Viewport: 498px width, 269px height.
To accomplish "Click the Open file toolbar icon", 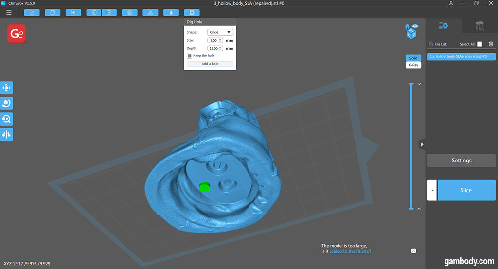I will (x=32, y=12).
